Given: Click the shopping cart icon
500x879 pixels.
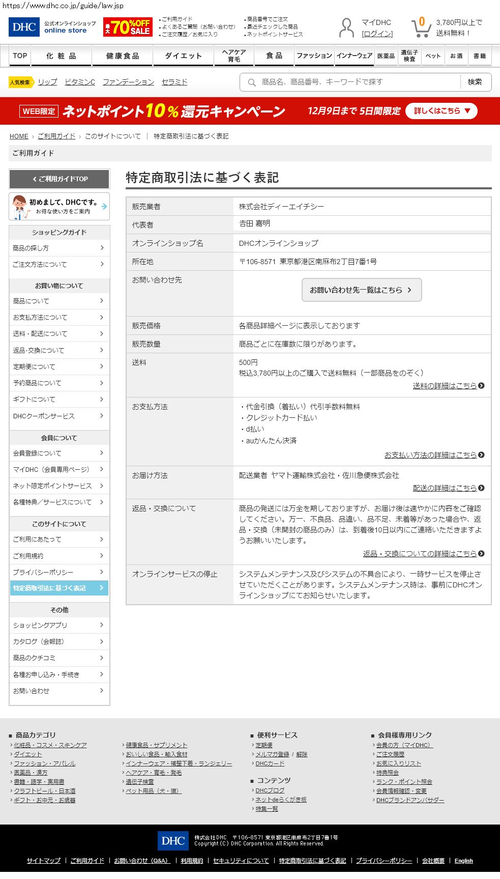Looking at the screenshot, I should point(421,27).
